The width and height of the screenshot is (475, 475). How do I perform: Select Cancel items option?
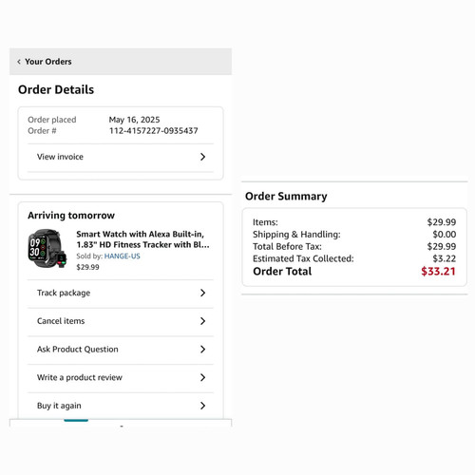click(121, 321)
